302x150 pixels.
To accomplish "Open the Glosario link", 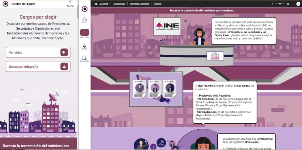I will (x=158, y=4).
